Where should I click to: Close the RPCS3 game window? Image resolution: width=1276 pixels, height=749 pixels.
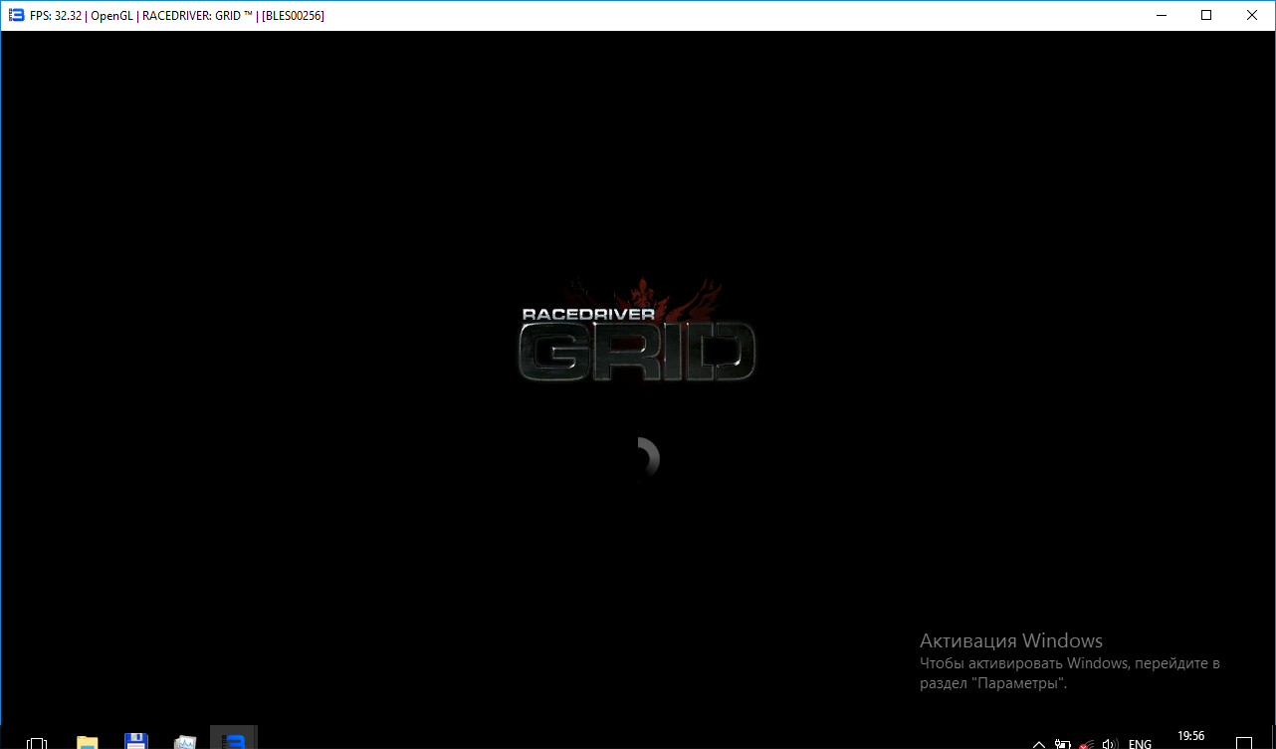pyautogui.click(x=1252, y=15)
